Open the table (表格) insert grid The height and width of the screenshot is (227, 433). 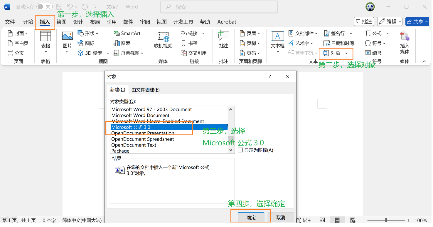tap(46, 43)
